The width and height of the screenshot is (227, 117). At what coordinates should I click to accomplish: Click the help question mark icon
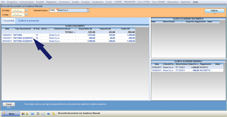pyautogui.click(x=48, y=114)
